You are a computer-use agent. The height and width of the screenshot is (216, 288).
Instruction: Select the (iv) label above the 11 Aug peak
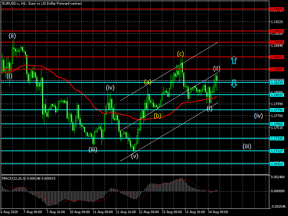pos(110,87)
